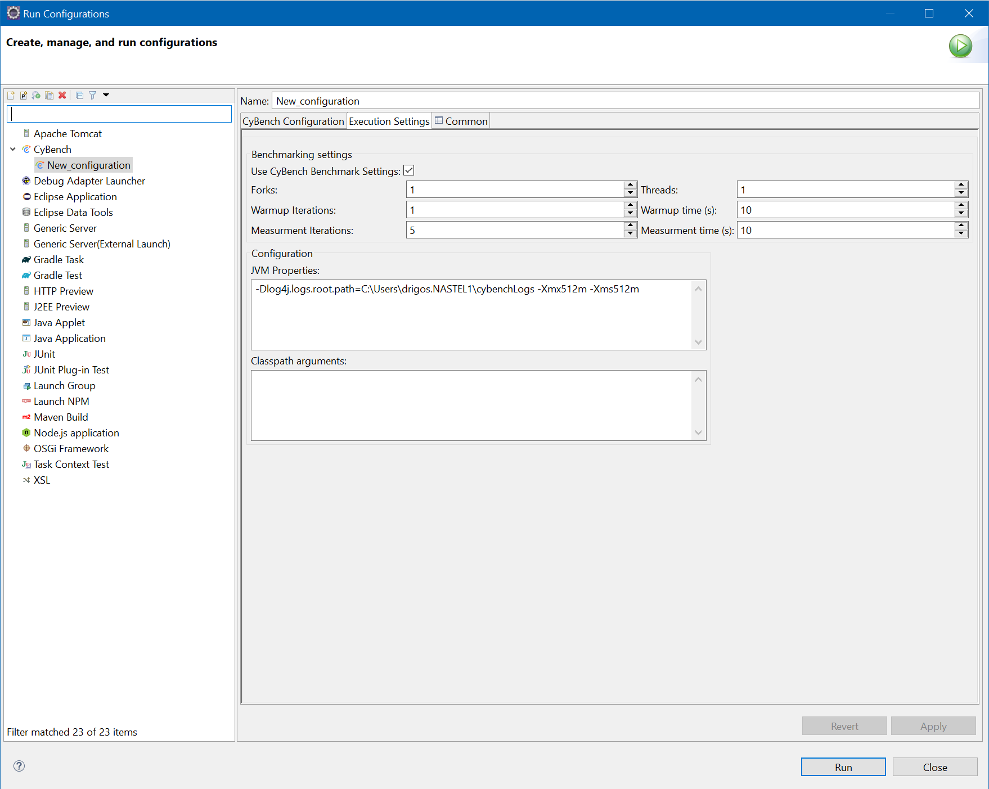This screenshot has height=789, width=989.
Task: Decrease Threads value with down arrow
Action: pyautogui.click(x=961, y=193)
